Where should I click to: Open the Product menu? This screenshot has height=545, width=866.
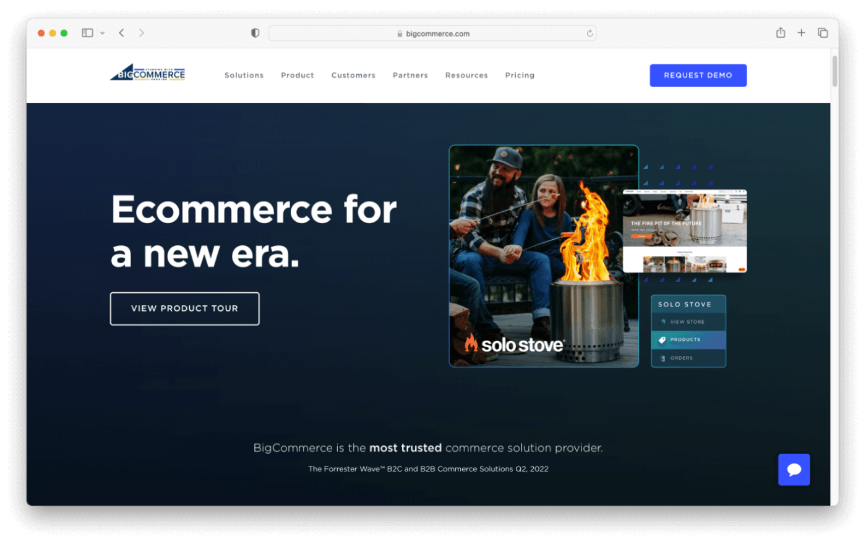(298, 75)
